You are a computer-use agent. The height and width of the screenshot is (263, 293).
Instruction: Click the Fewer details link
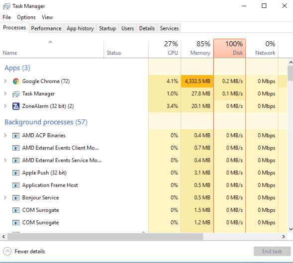click(30, 252)
